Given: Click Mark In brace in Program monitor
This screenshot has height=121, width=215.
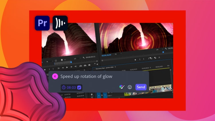Looking at the screenshot, I should (140, 59).
